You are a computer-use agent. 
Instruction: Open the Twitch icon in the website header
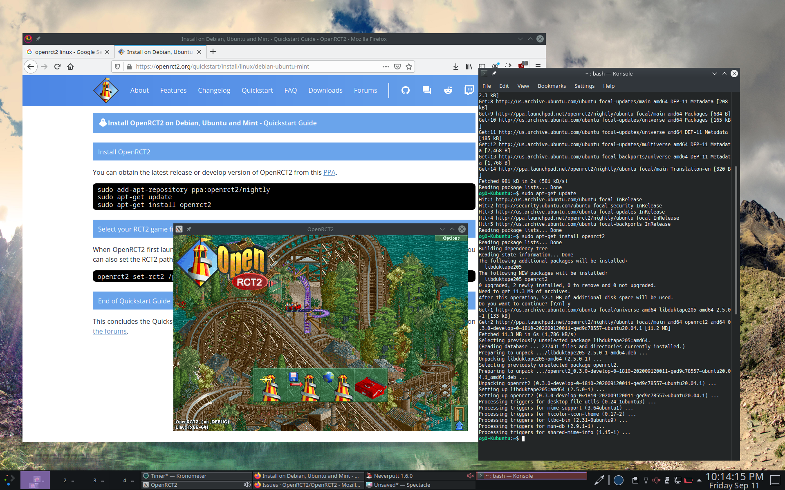[x=469, y=90]
